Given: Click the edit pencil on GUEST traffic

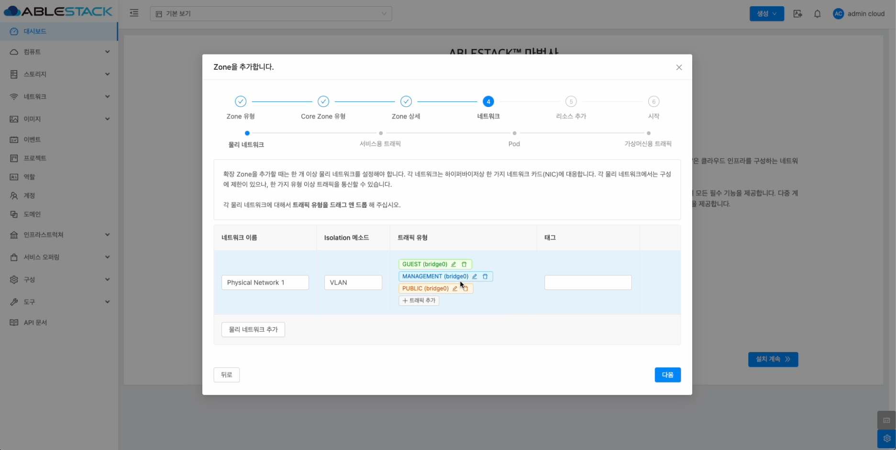Looking at the screenshot, I should pos(454,264).
